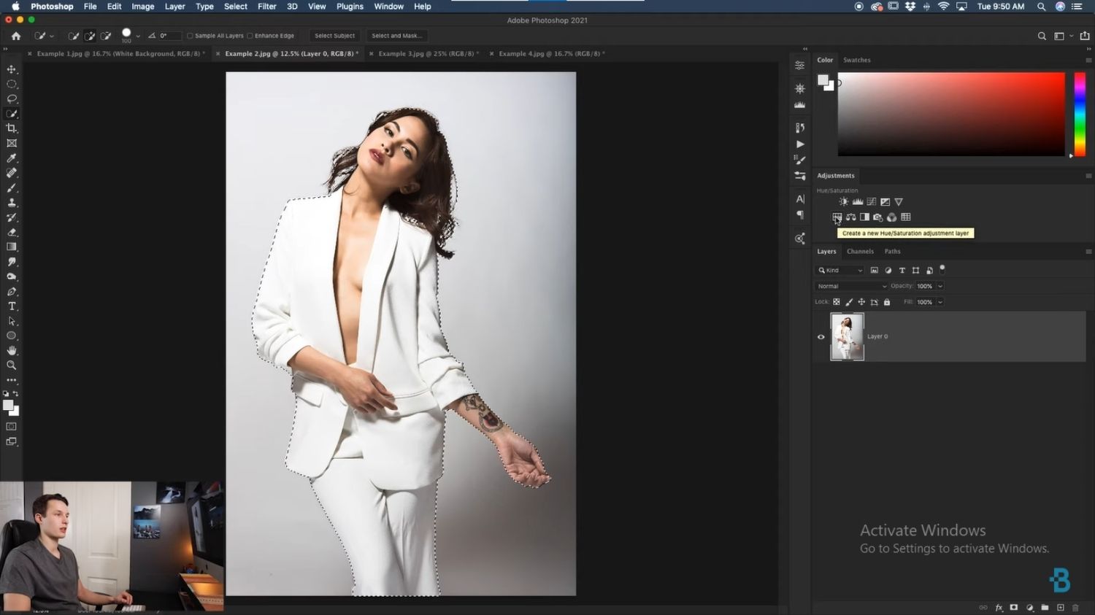This screenshot has height=615, width=1095.
Task: Open the Kind filter dropdown
Action: pyautogui.click(x=839, y=270)
